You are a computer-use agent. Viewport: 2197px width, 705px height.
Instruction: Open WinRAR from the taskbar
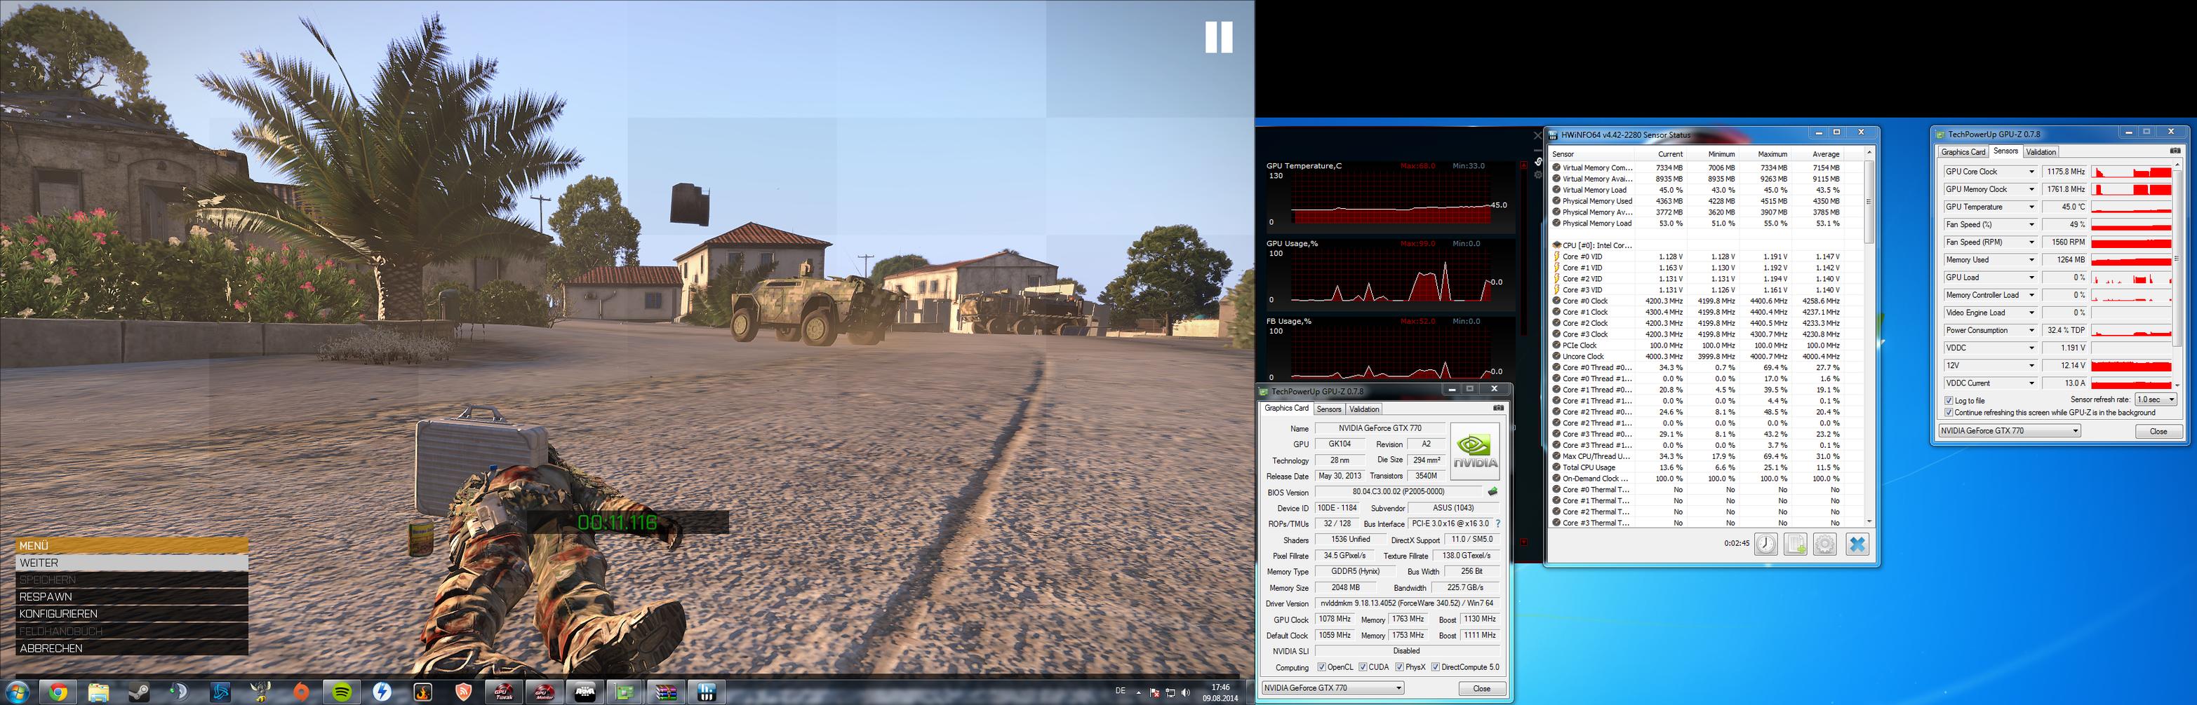(x=666, y=692)
